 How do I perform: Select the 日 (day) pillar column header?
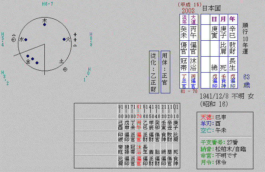(214, 19)
